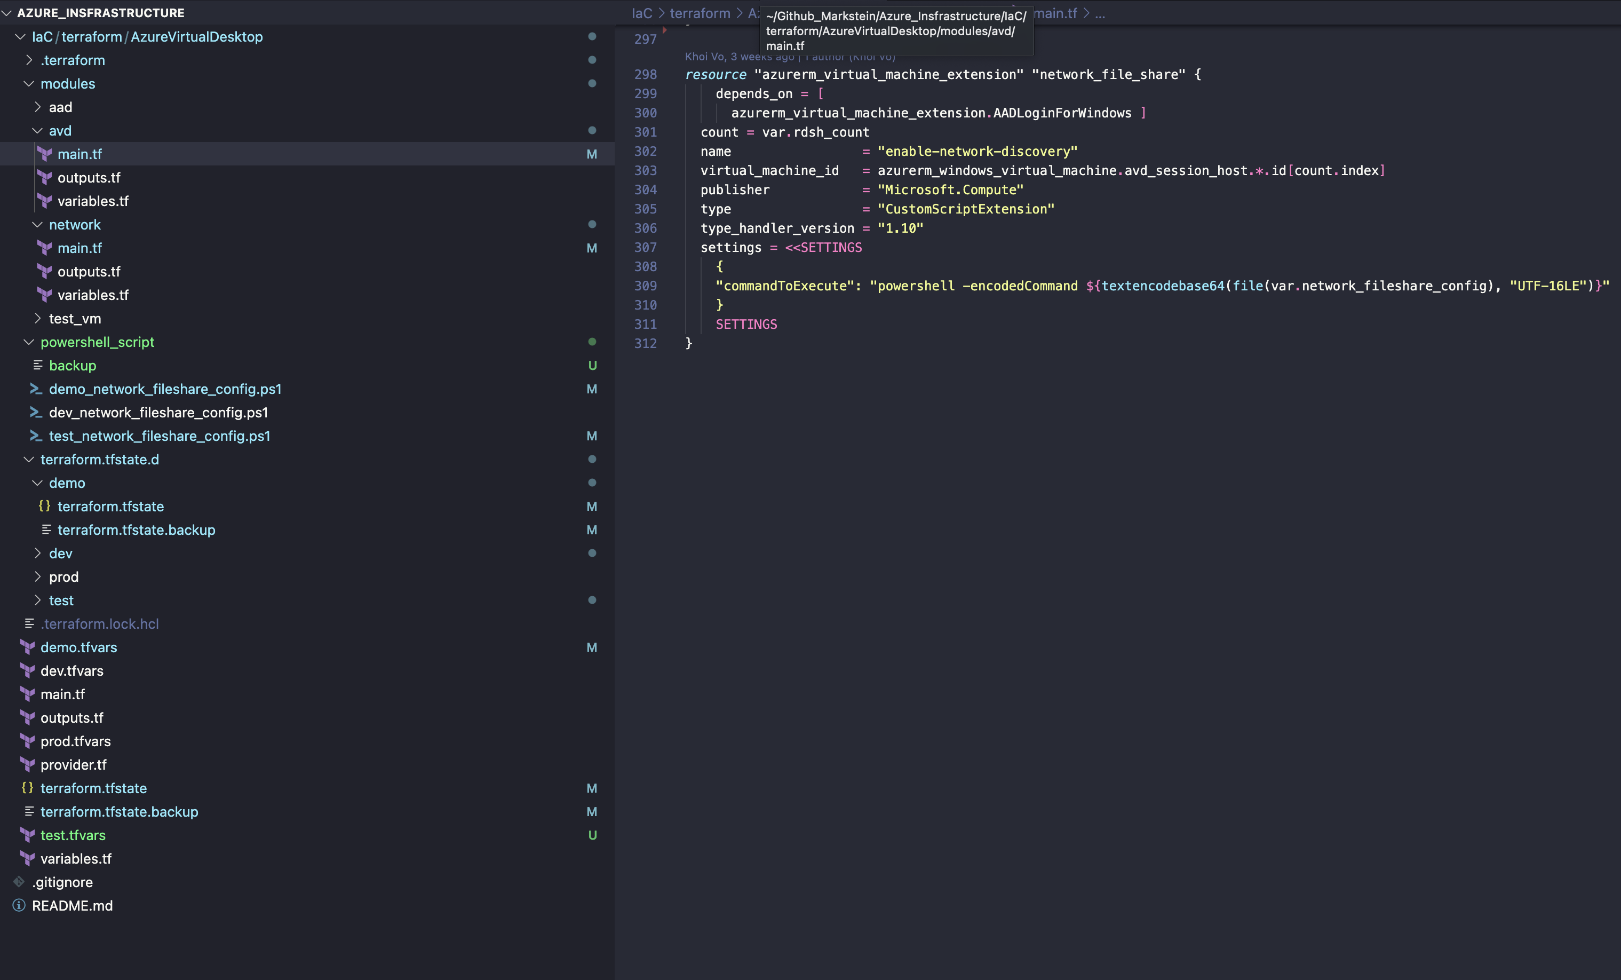Click the green change dot beside powershell_script
This screenshot has width=1621, height=980.
592,342
